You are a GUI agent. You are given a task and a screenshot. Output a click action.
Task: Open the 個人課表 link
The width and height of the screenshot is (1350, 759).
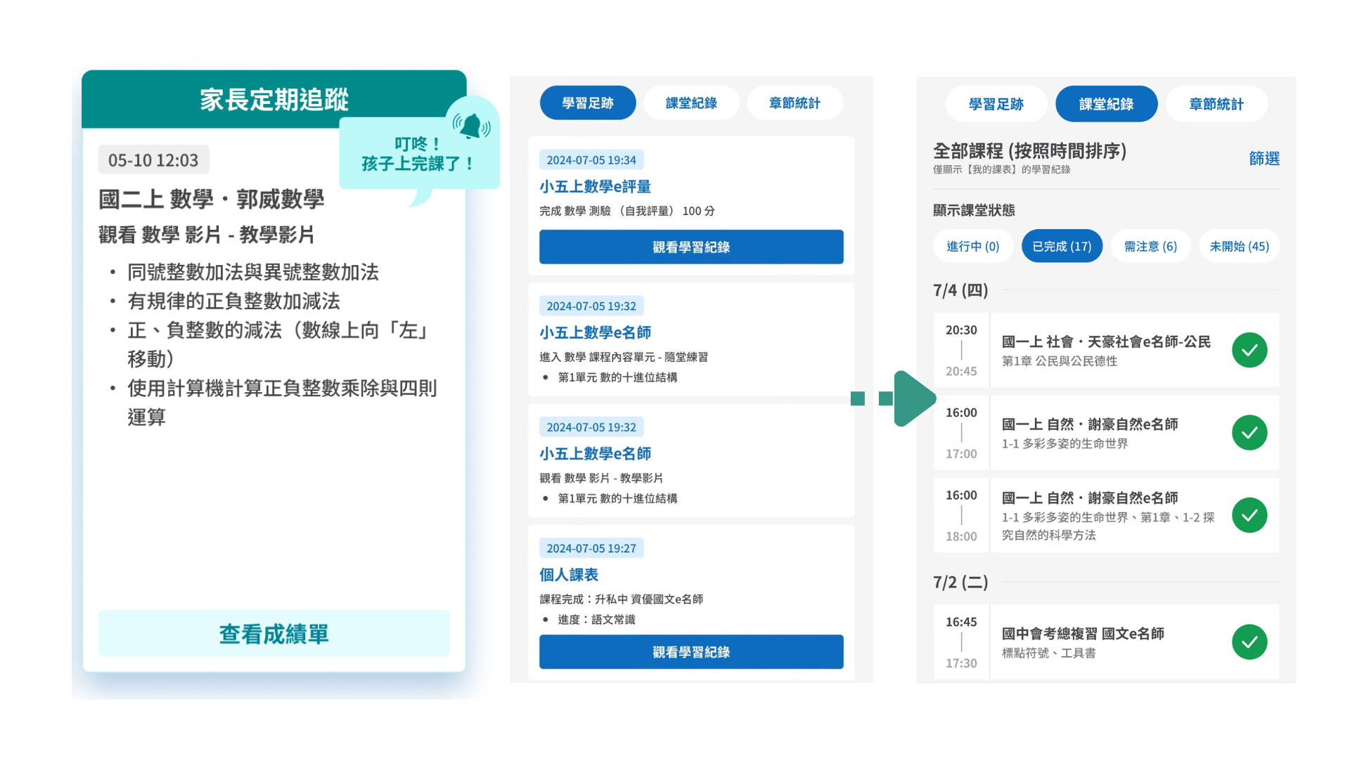[x=567, y=574]
